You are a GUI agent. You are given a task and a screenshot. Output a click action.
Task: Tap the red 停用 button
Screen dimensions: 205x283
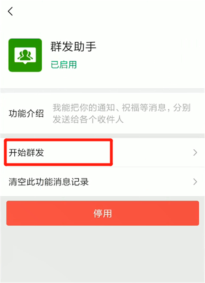[x=102, y=213]
